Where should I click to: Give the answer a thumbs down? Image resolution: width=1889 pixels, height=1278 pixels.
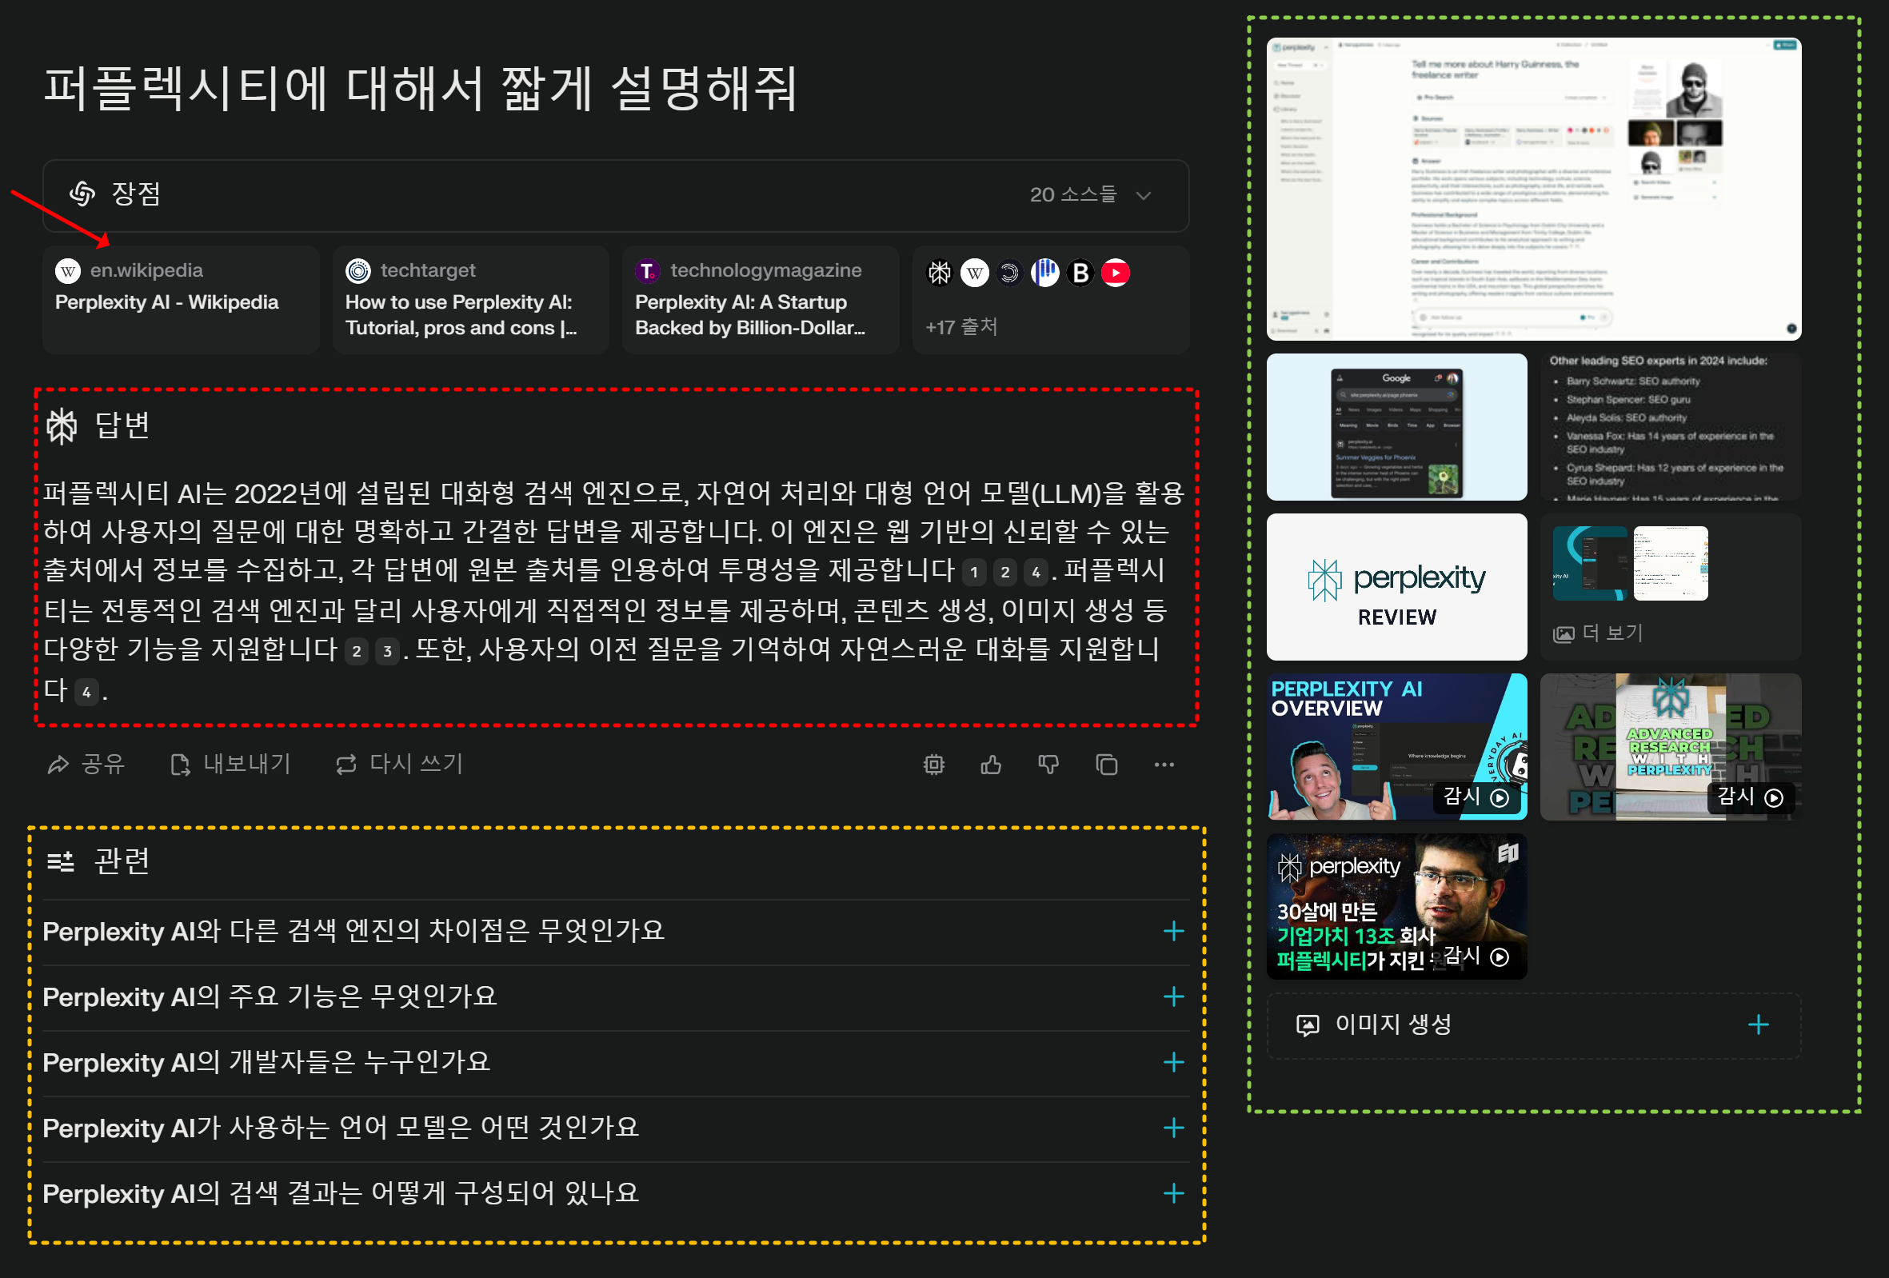pyautogui.click(x=1048, y=765)
